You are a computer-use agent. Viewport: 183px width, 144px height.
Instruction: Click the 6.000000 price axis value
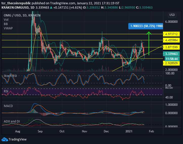[x=171, y=22]
